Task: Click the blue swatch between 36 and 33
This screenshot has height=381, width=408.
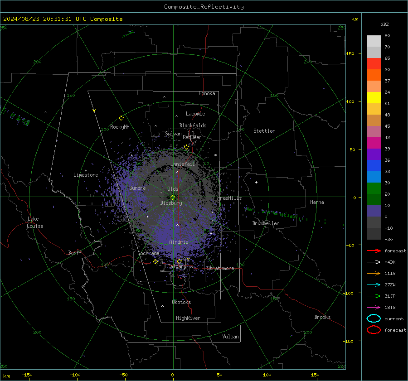Action: (374, 166)
